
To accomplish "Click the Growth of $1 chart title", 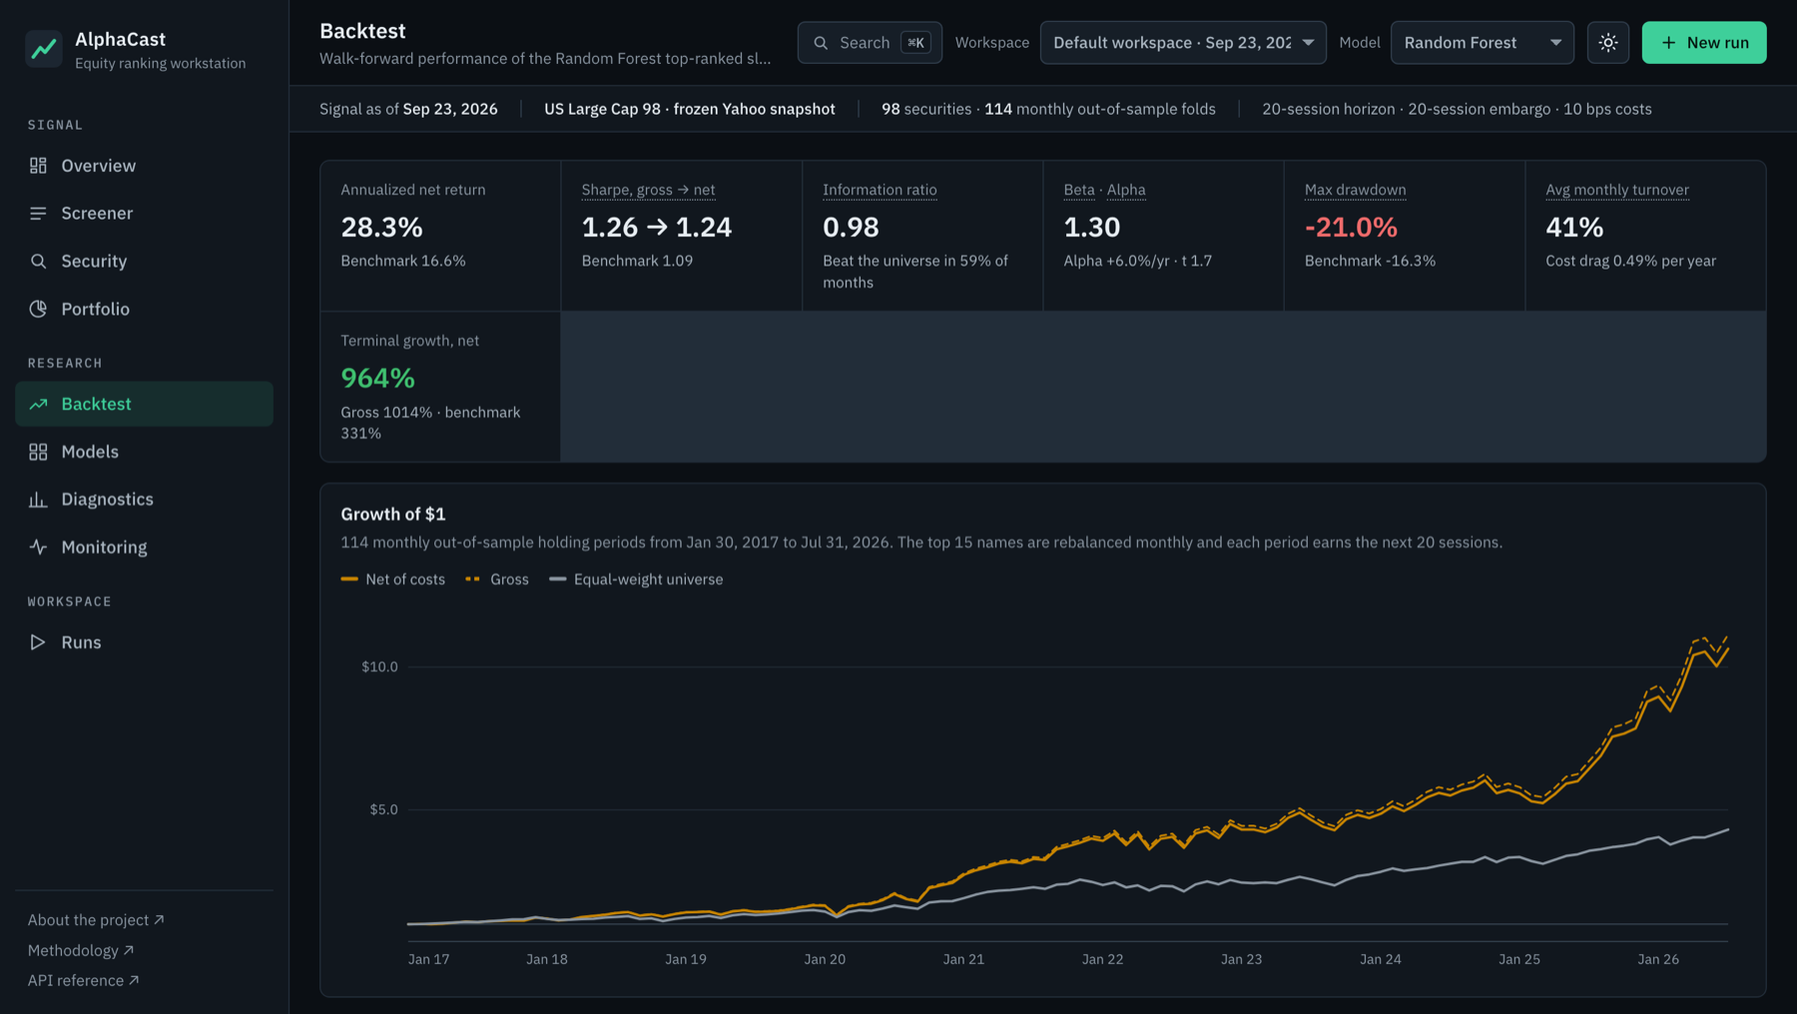I will pyautogui.click(x=393, y=514).
